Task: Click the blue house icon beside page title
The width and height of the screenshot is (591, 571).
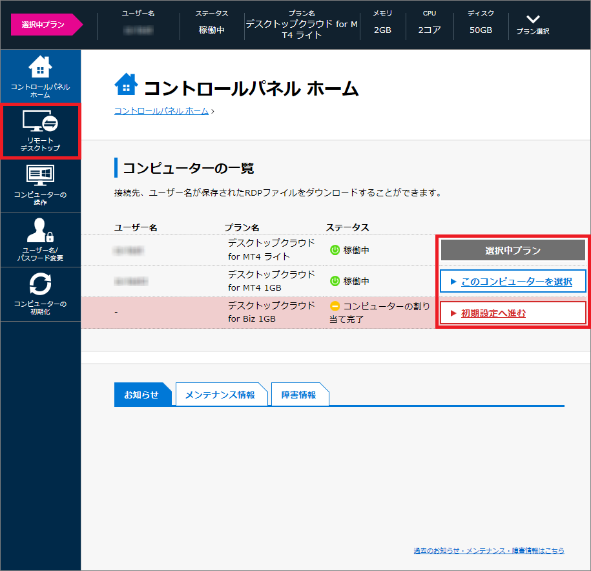Action: click(x=126, y=84)
